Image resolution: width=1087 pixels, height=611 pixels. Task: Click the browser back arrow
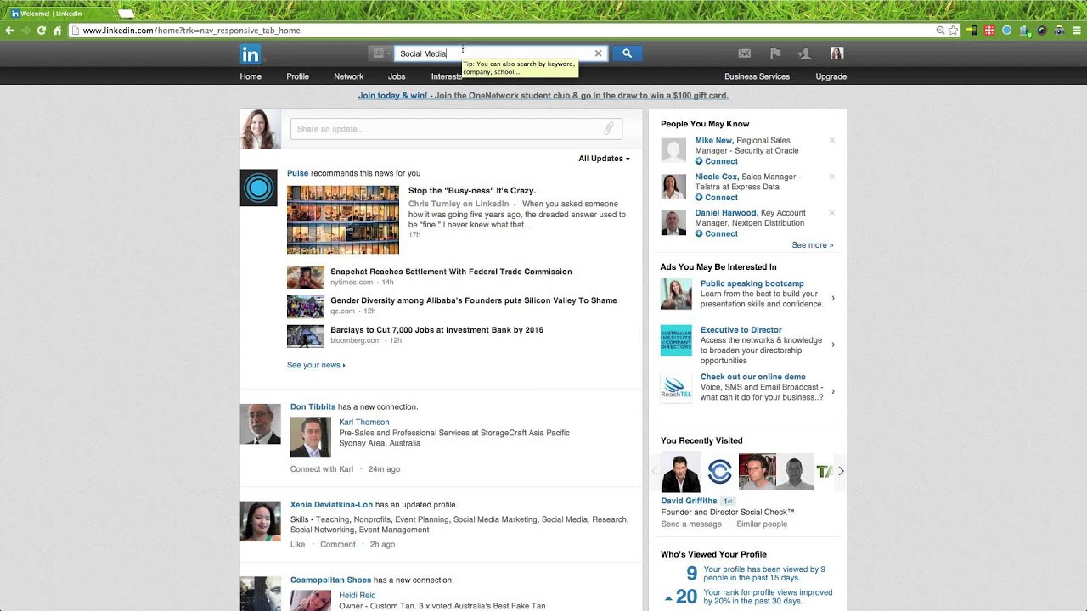pos(10,31)
